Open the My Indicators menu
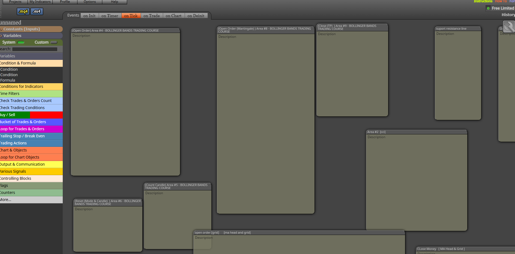Screen dimensions: 515x254 [40, 2]
